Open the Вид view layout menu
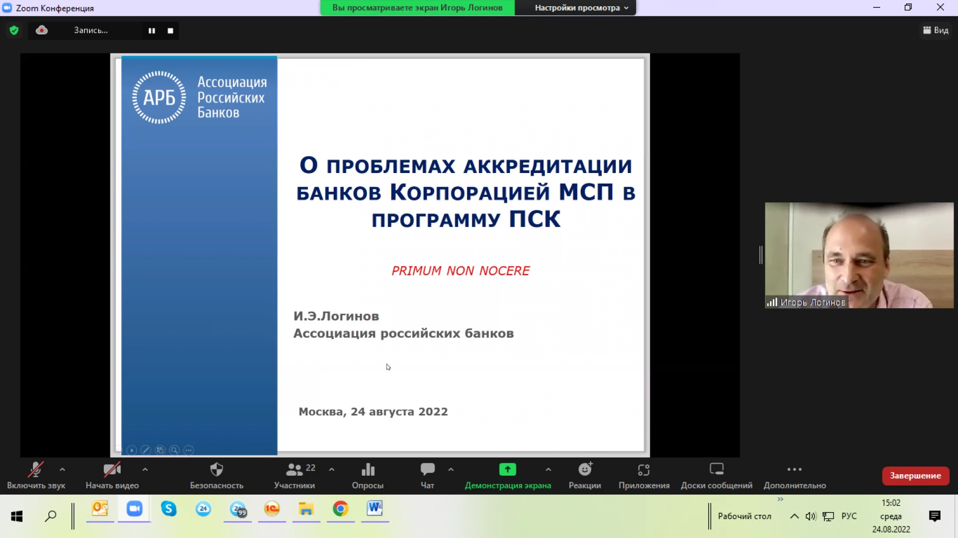 (x=936, y=30)
